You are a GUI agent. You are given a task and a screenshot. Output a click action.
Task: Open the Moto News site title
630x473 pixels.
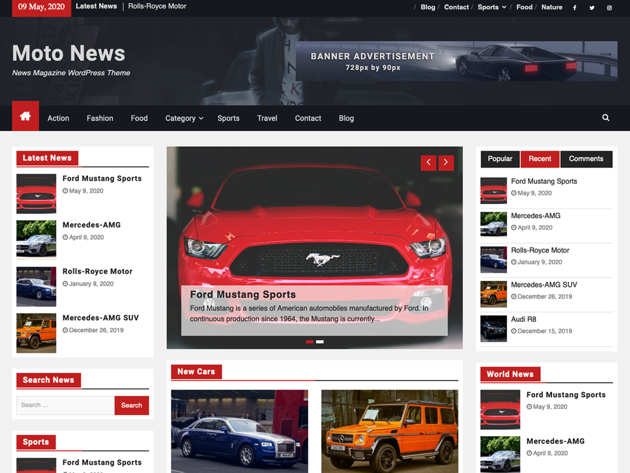pos(69,53)
